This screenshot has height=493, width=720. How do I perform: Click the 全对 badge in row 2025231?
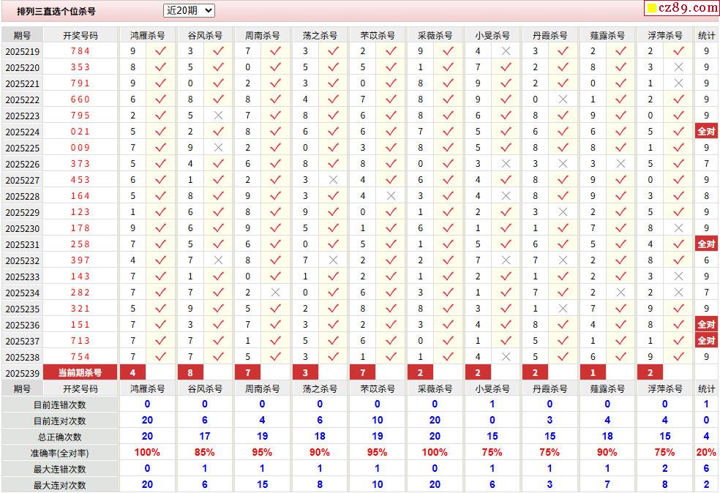[706, 244]
